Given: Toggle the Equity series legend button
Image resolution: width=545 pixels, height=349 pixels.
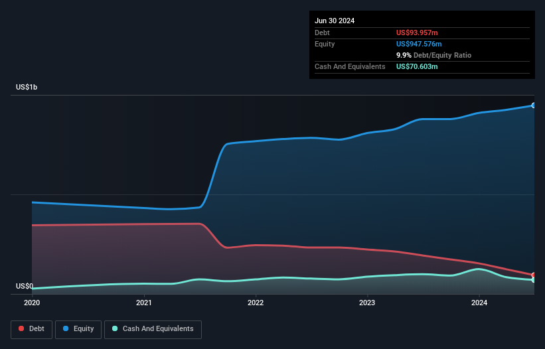Looking at the screenshot, I should (x=78, y=329).
